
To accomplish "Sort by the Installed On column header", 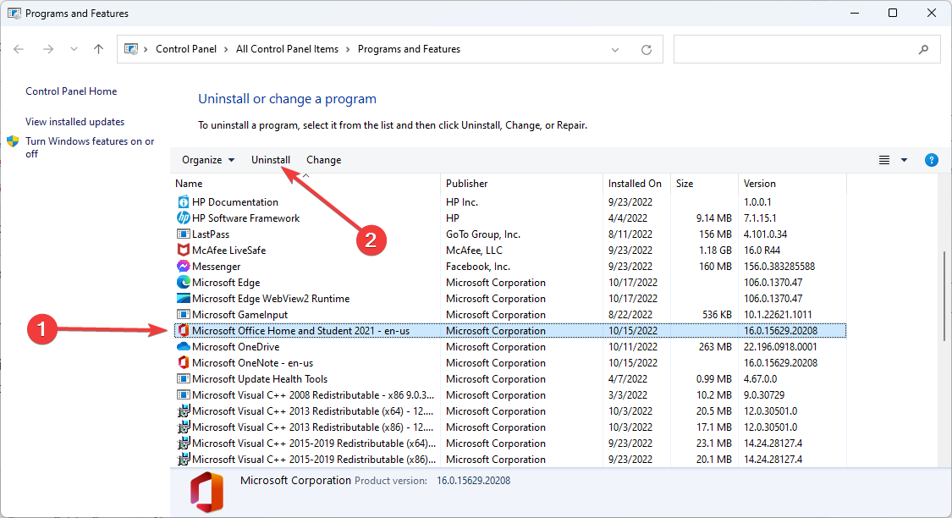I will pos(636,184).
